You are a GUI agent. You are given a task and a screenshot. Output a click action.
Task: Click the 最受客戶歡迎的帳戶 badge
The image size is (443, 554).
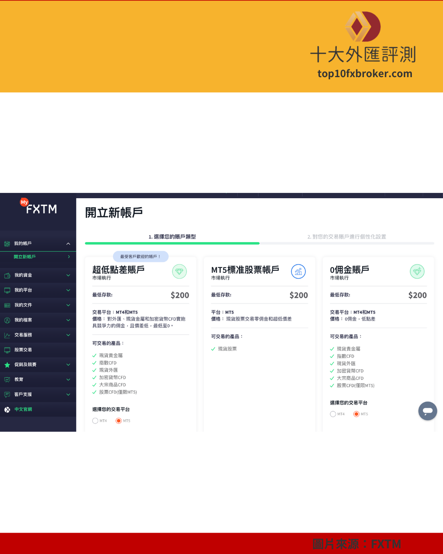[x=141, y=256]
